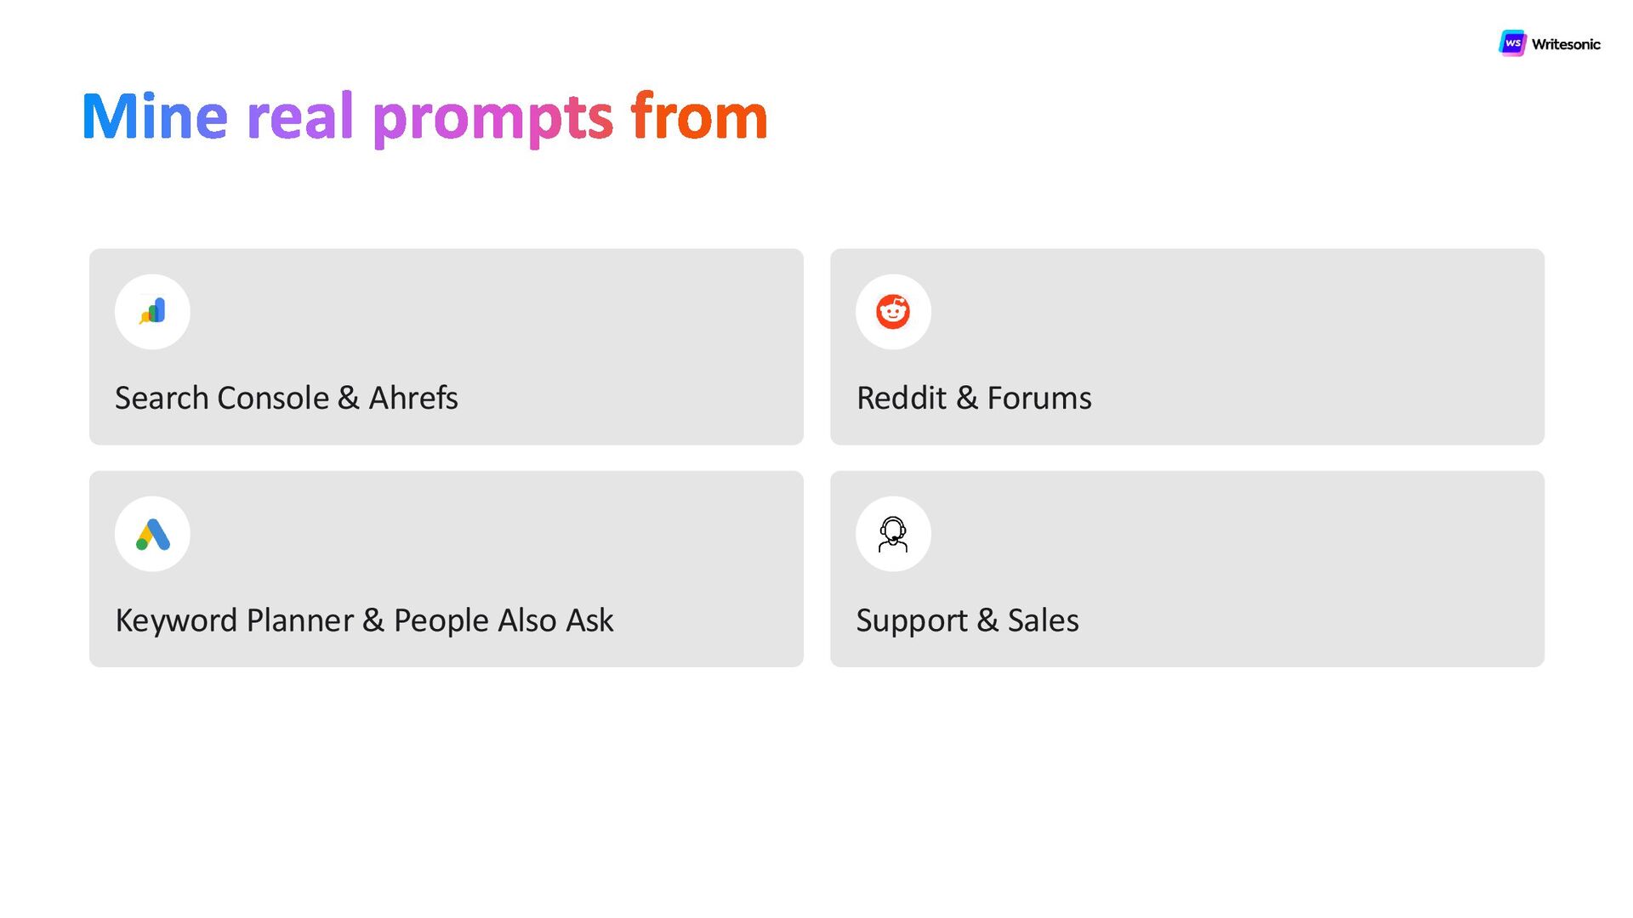Click the word "Forums" in the card label

(x=1039, y=398)
